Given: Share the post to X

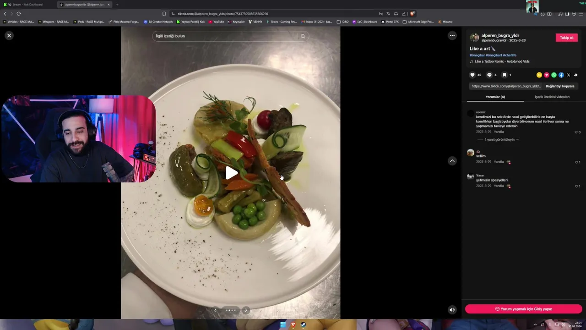Looking at the screenshot, I should (x=569, y=75).
